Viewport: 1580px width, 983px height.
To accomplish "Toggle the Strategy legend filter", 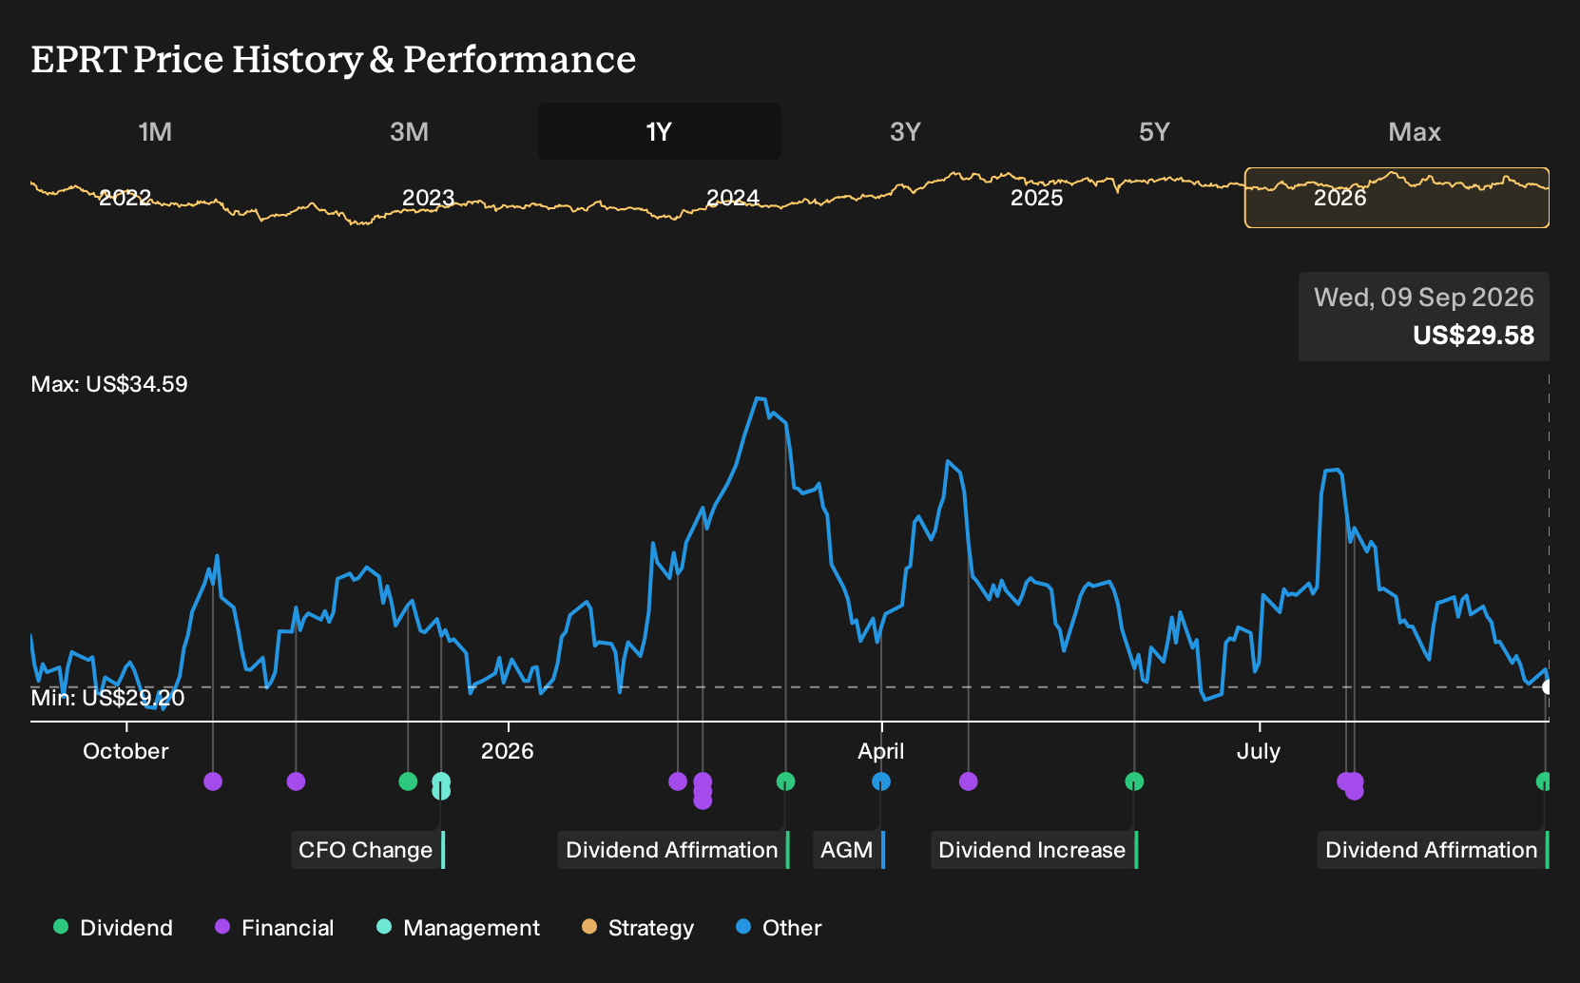I will tap(638, 928).
